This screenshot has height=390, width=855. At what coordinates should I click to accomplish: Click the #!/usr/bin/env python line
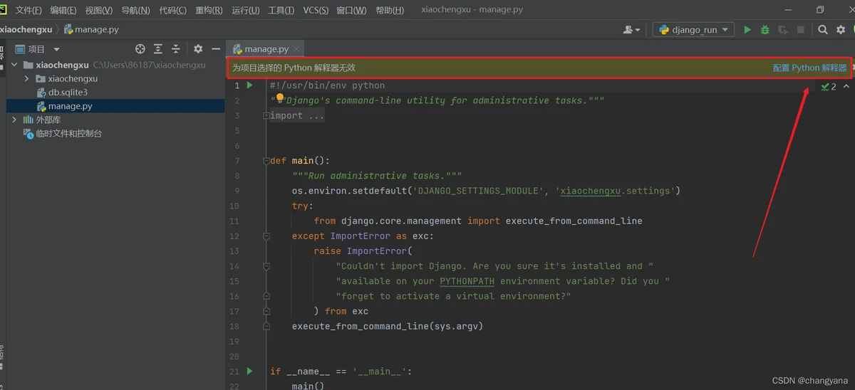pyautogui.click(x=327, y=85)
